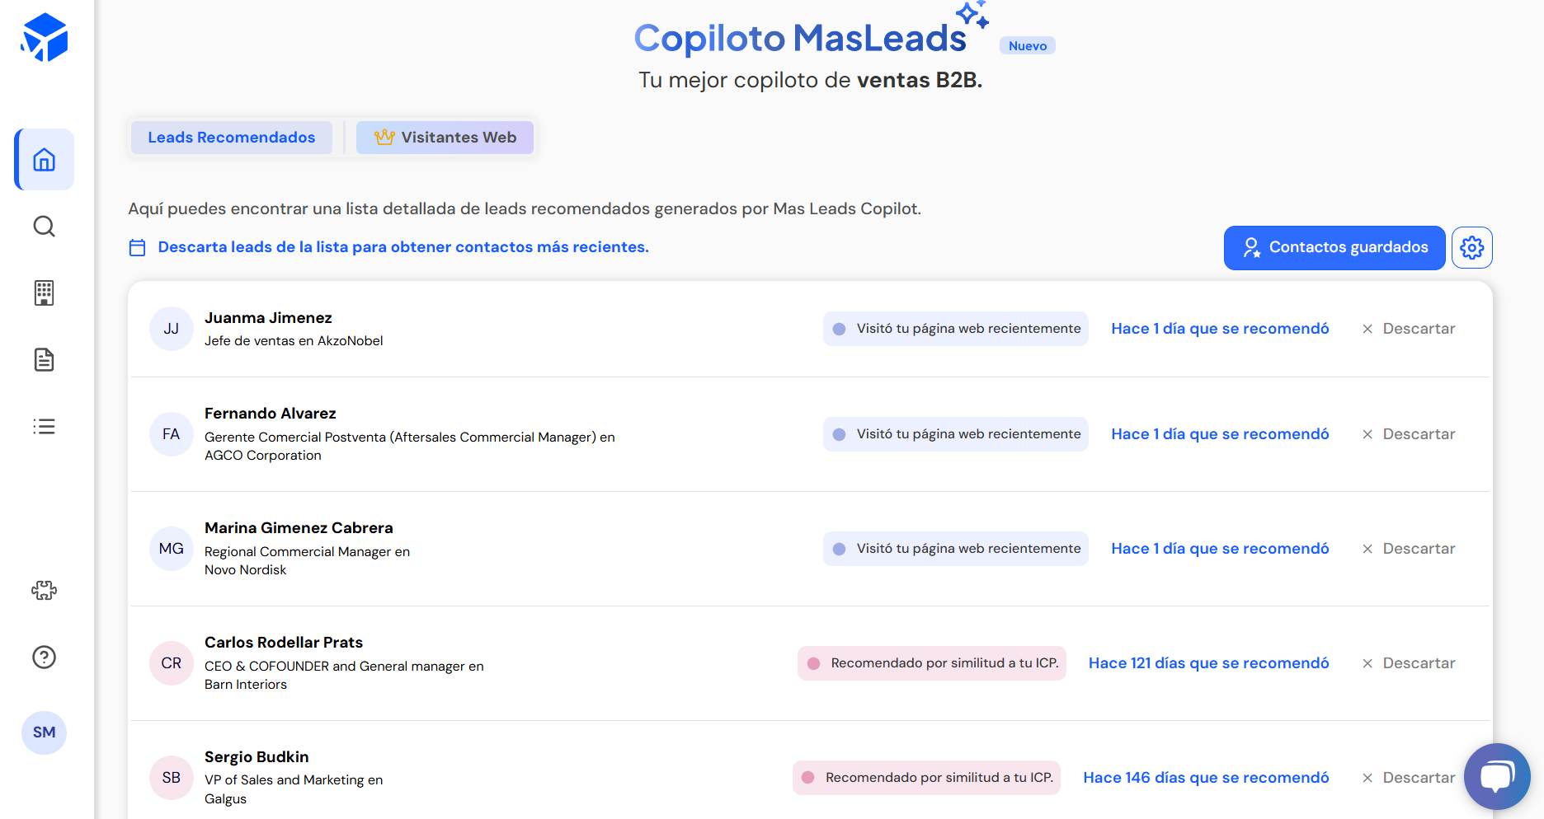Click the Descarta leads de la lista link
The height and width of the screenshot is (819, 1544).
pos(402,247)
